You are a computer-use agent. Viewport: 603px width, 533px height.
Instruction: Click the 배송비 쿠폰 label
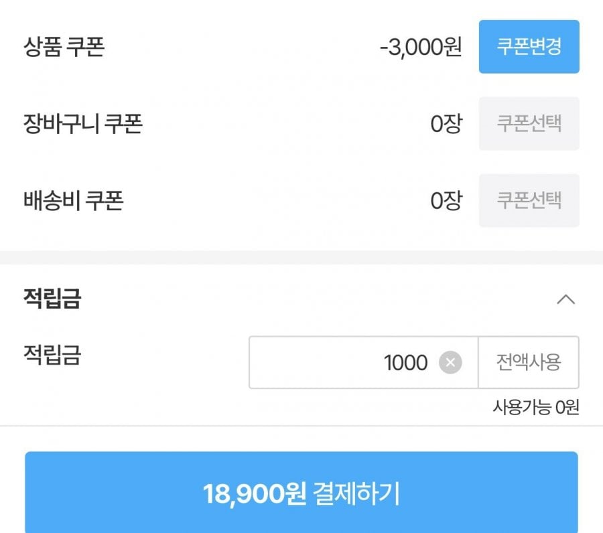[x=73, y=201]
